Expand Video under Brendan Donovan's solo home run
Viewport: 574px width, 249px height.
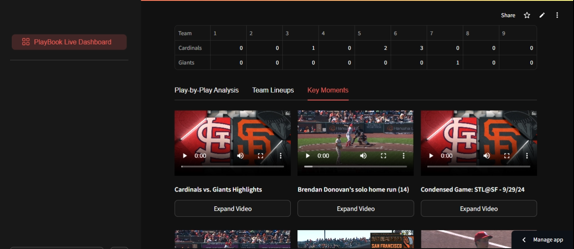(x=355, y=208)
